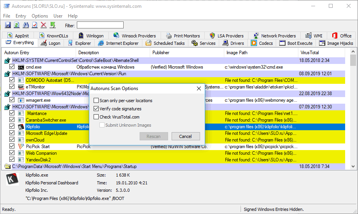
Task: Click the red Delete toolbar icon
Action: pos(44,25)
